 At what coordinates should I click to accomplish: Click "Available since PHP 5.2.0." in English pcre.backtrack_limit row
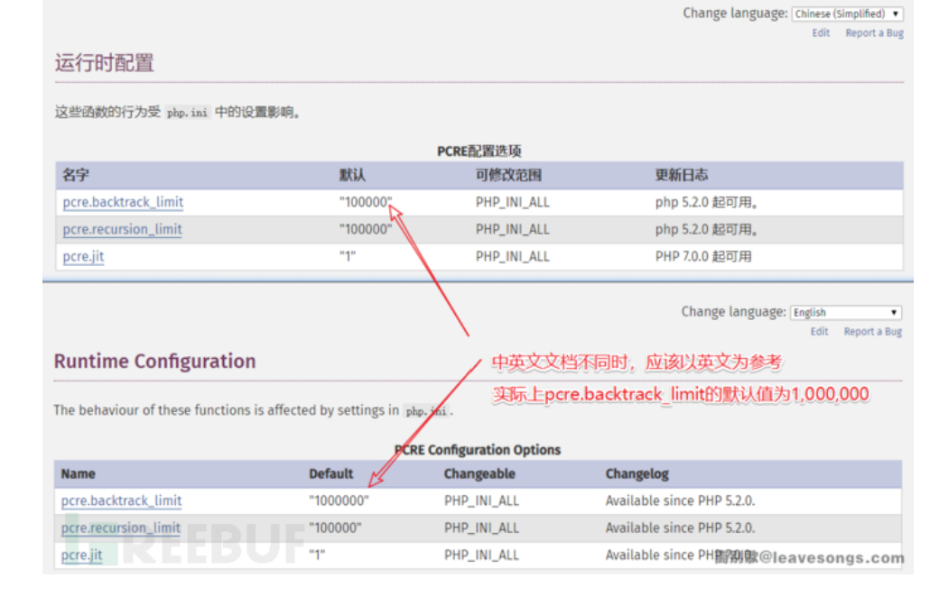pyautogui.click(x=680, y=501)
